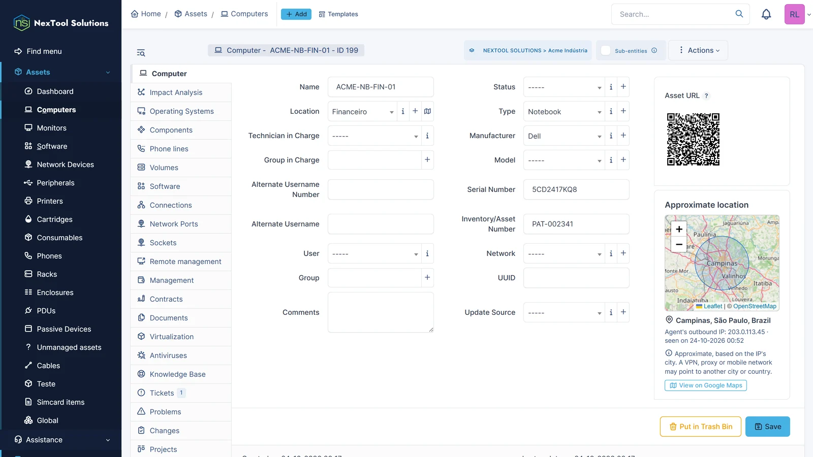Add a new Location with the plus icon

(x=415, y=111)
